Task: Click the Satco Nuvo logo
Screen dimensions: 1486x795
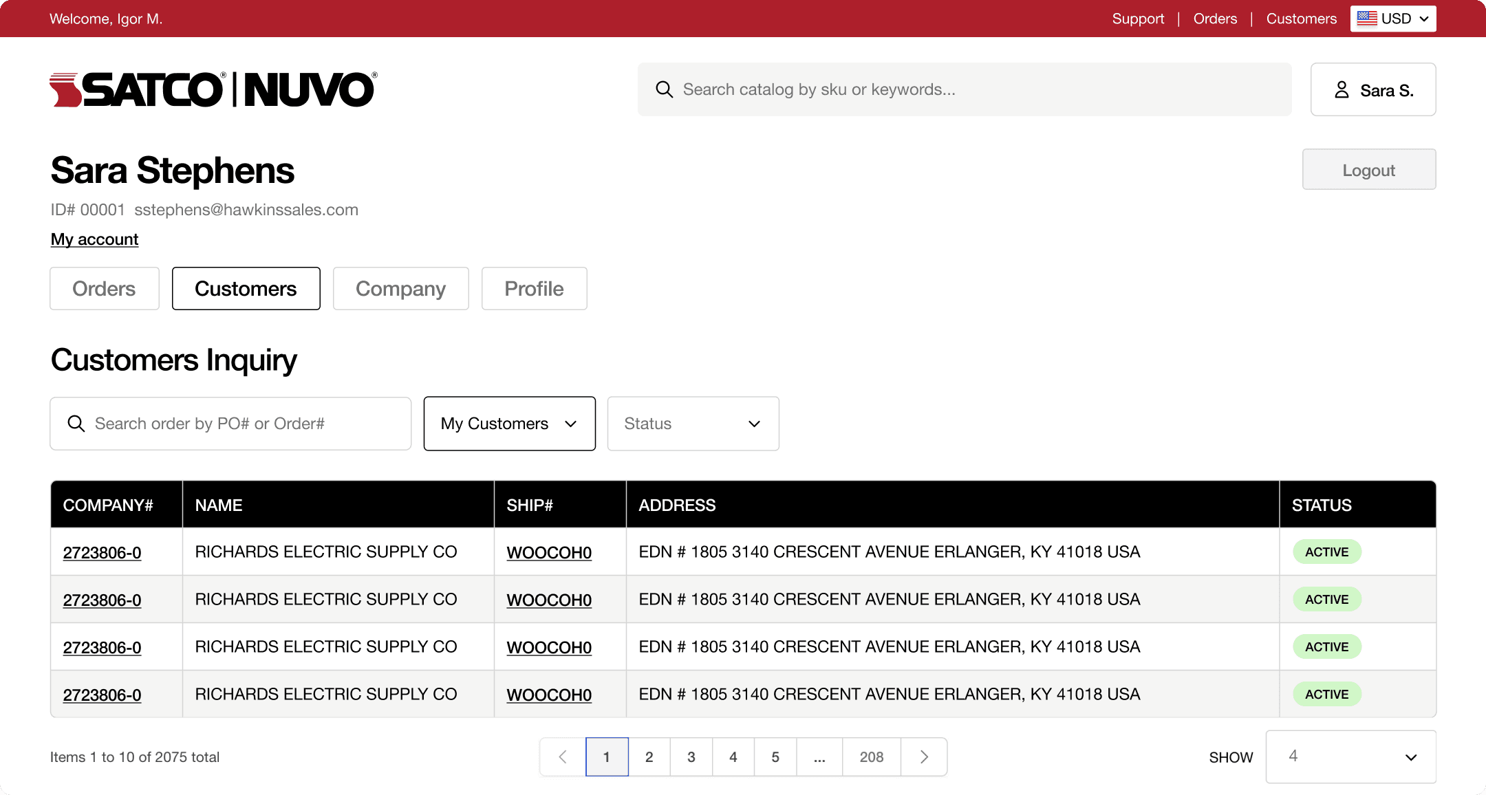Action: (x=212, y=88)
